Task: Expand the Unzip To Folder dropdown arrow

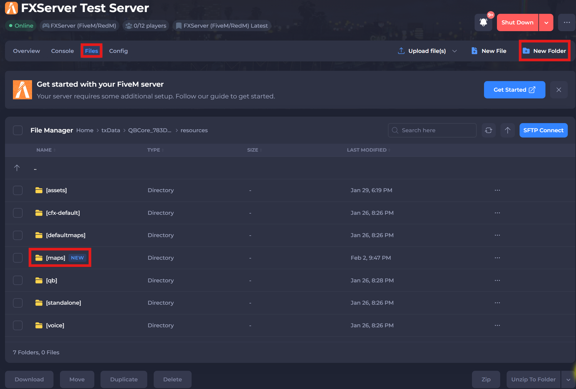Action: point(568,379)
